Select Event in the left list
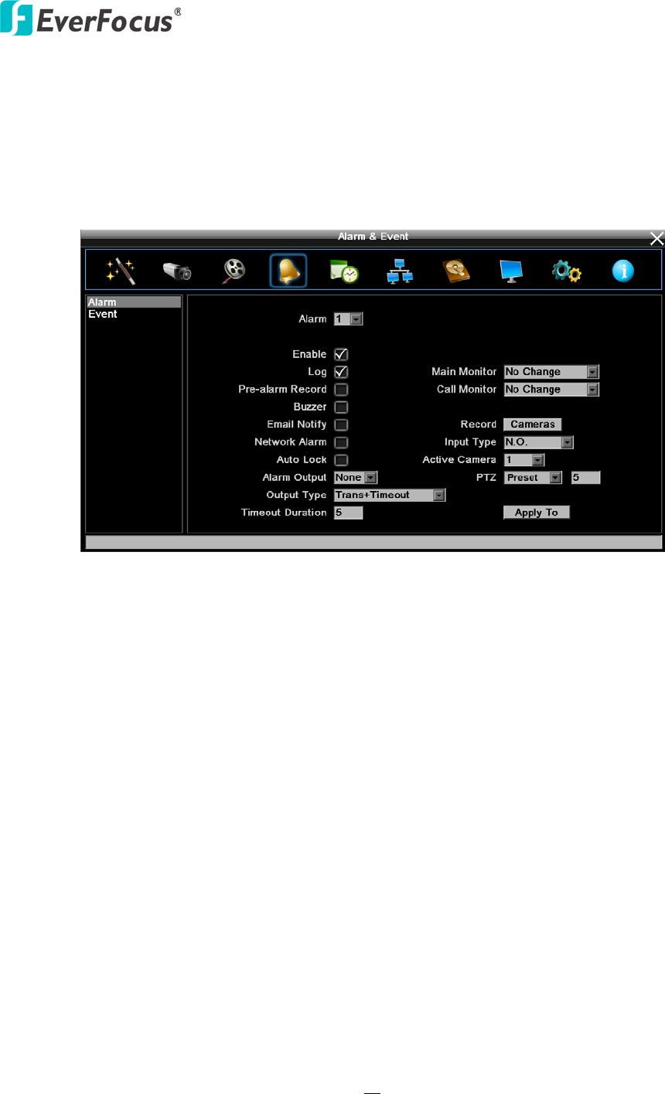The height and width of the screenshot is (1094, 665). point(134,314)
